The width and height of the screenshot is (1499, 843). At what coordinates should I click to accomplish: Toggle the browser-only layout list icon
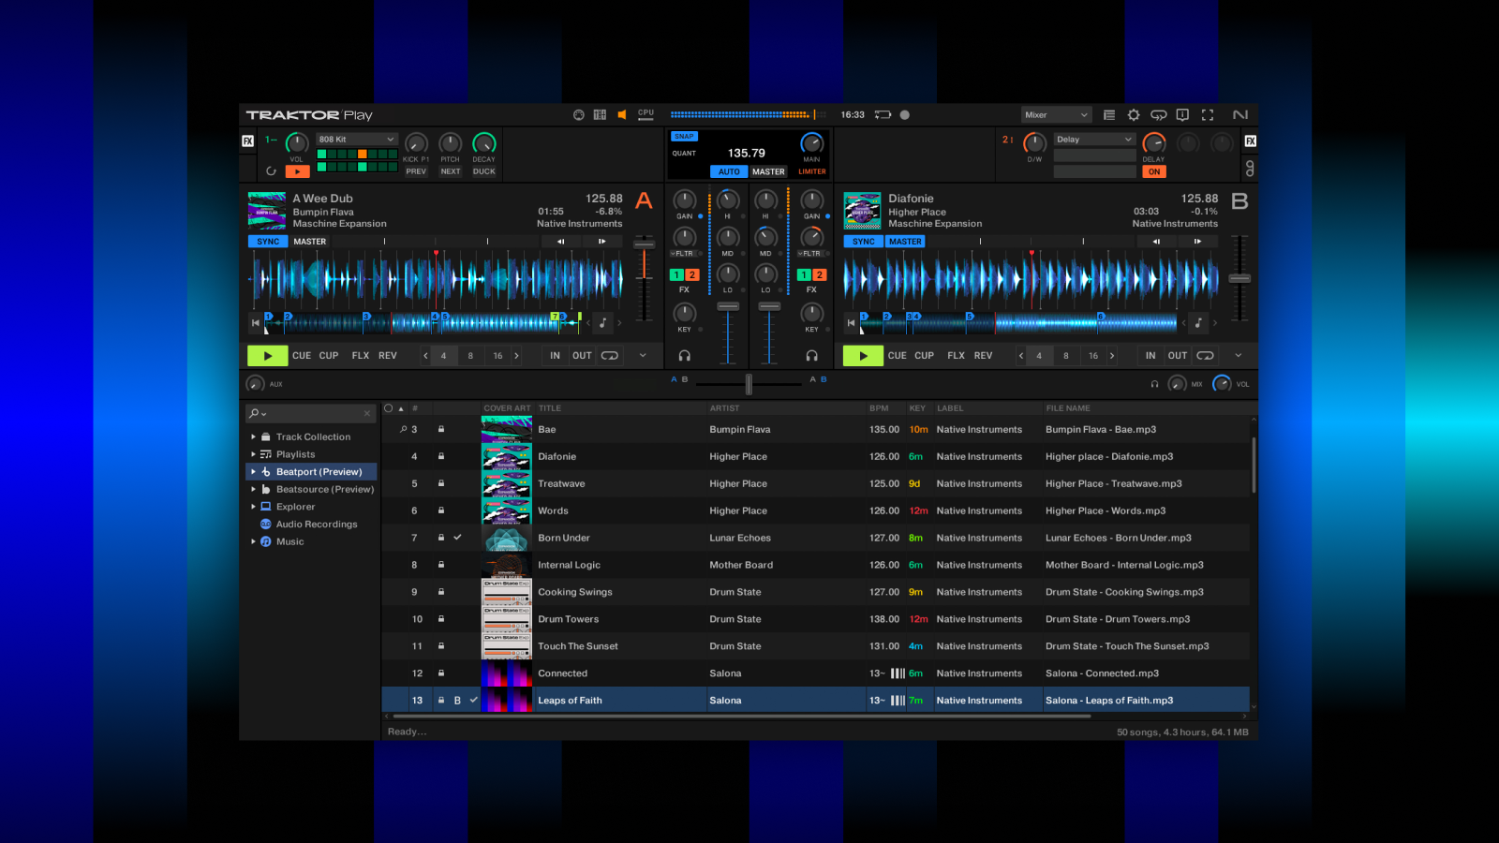(1109, 115)
